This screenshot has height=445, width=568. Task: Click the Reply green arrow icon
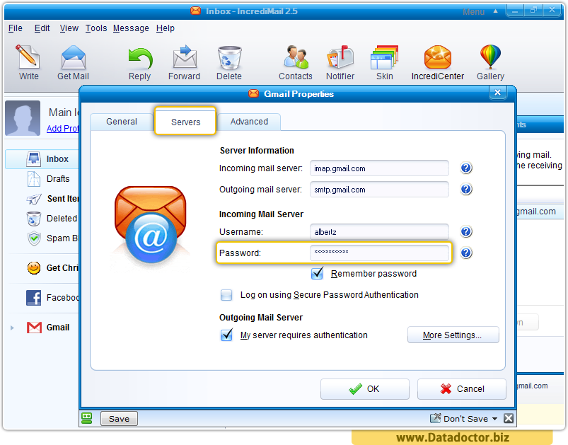pyautogui.click(x=140, y=58)
